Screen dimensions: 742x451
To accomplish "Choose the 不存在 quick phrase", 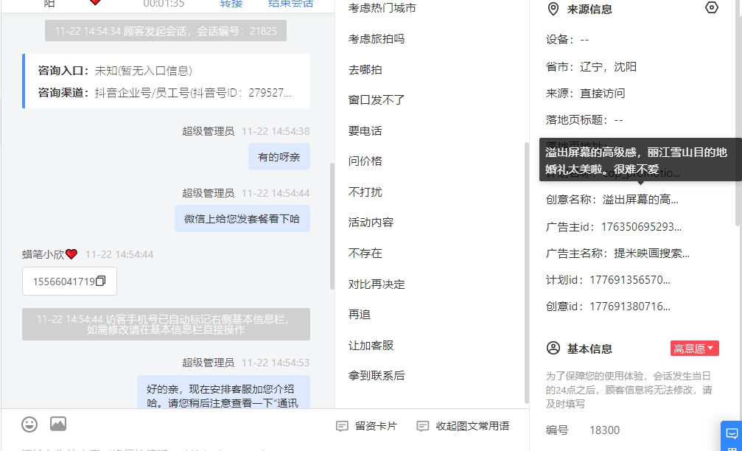I will [365, 253].
